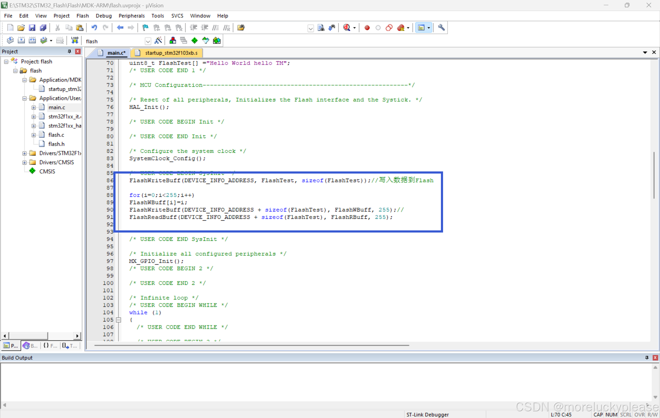This screenshot has width=660, height=418.
Task: Collapse the code fold at line 105
Action: coord(119,320)
